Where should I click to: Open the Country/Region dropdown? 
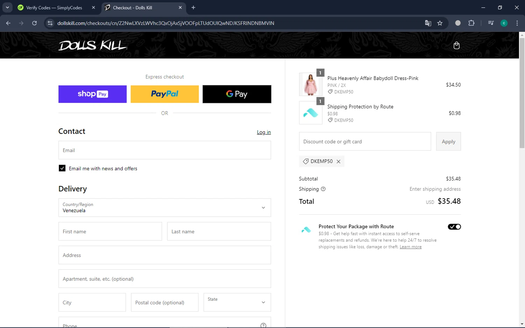[x=164, y=208]
